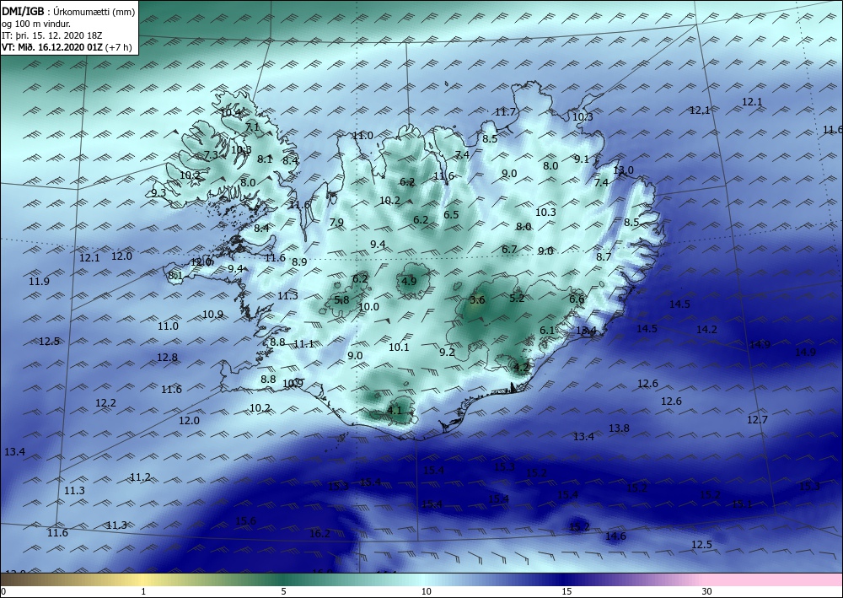Click the '1' label on the color scale
The width and height of the screenshot is (843, 598).
coord(143,591)
